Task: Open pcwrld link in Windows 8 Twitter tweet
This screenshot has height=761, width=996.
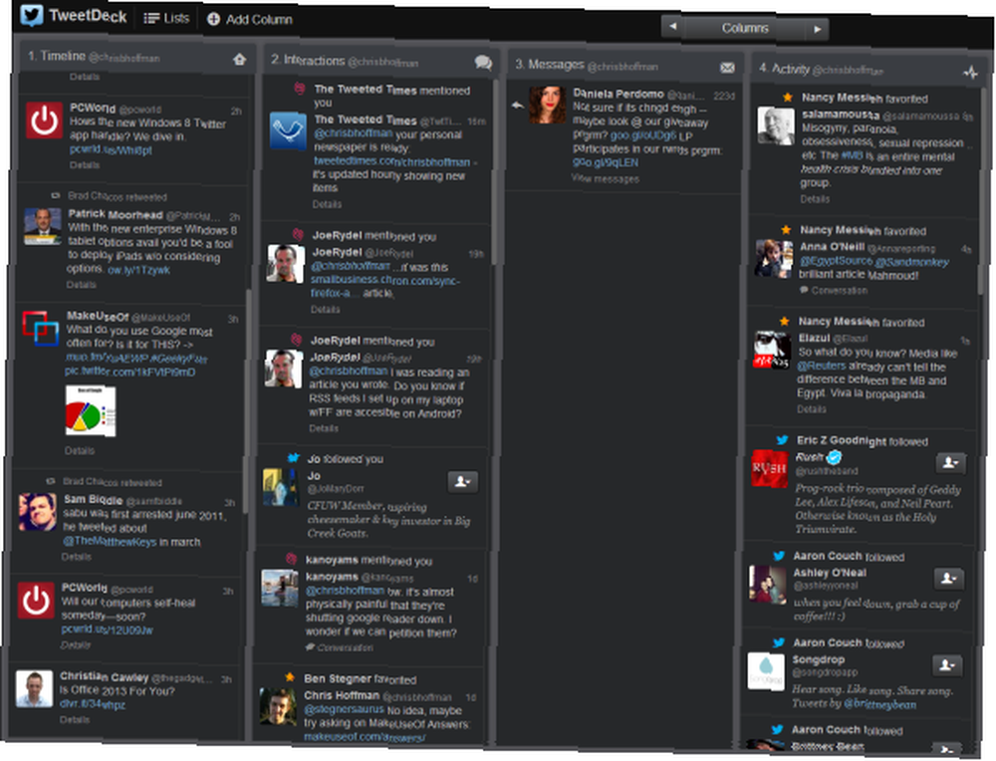Action: (x=111, y=149)
